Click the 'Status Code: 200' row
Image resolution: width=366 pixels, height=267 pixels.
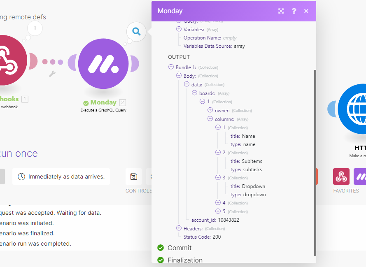tap(202, 237)
